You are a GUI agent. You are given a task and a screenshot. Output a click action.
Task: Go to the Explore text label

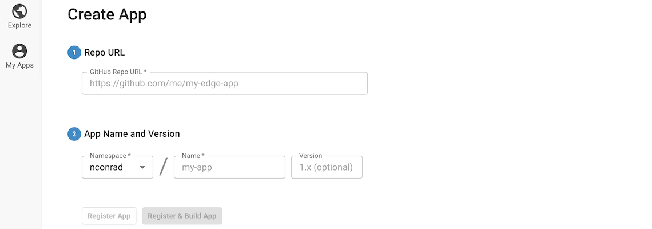(x=19, y=25)
